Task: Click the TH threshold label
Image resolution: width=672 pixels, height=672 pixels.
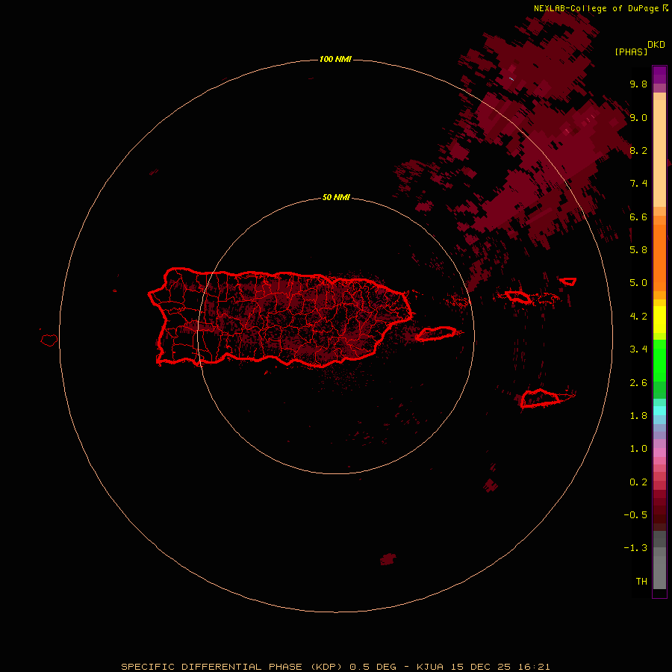Action: [641, 582]
